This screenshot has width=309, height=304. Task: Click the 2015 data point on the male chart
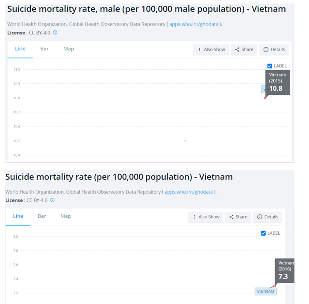265,98
